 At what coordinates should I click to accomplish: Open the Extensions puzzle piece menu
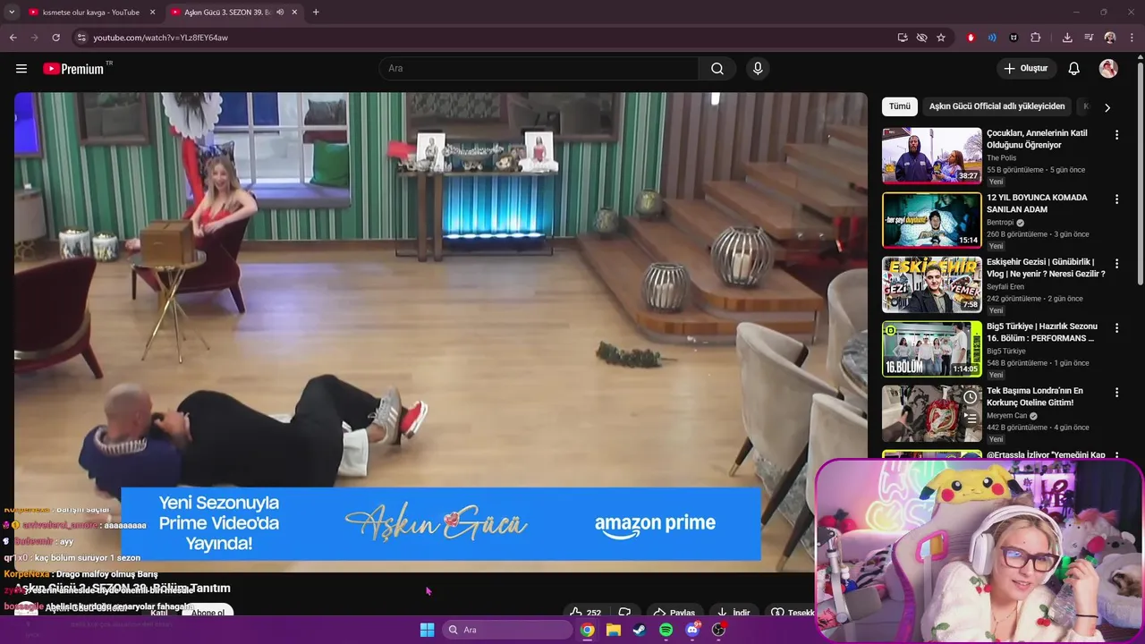pyautogui.click(x=1036, y=38)
